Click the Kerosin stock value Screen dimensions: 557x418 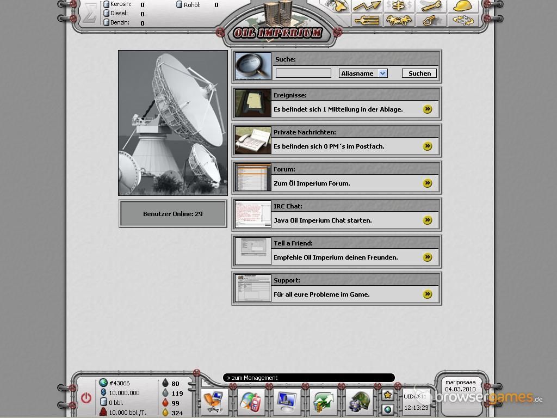pyautogui.click(x=142, y=4)
